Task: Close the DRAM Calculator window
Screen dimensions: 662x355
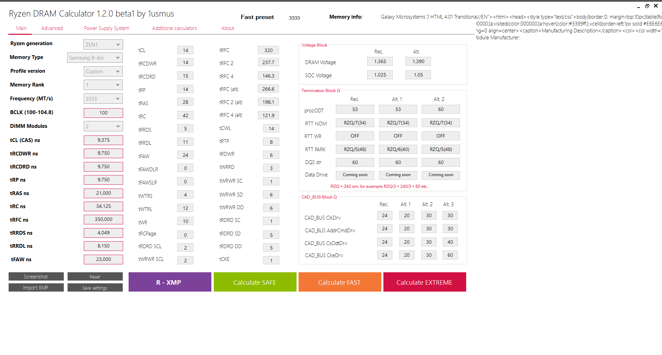Action: click(x=656, y=6)
